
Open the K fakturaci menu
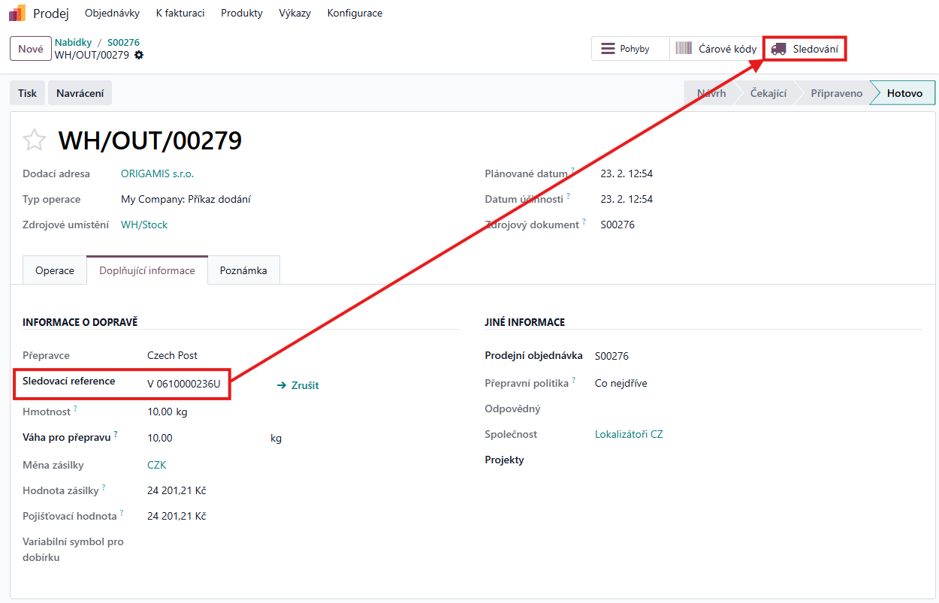tap(180, 14)
